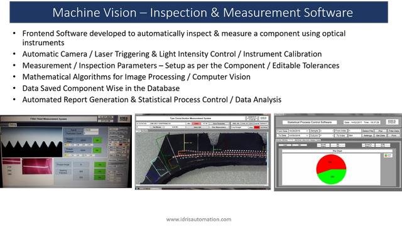The image size is (402, 227).
Task: Click the Part ID input field
Action: 91,130
